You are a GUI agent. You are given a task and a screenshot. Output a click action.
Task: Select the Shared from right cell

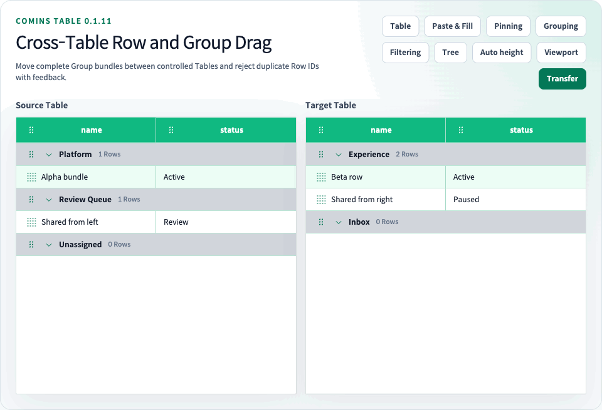pyautogui.click(x=376, y=199)
